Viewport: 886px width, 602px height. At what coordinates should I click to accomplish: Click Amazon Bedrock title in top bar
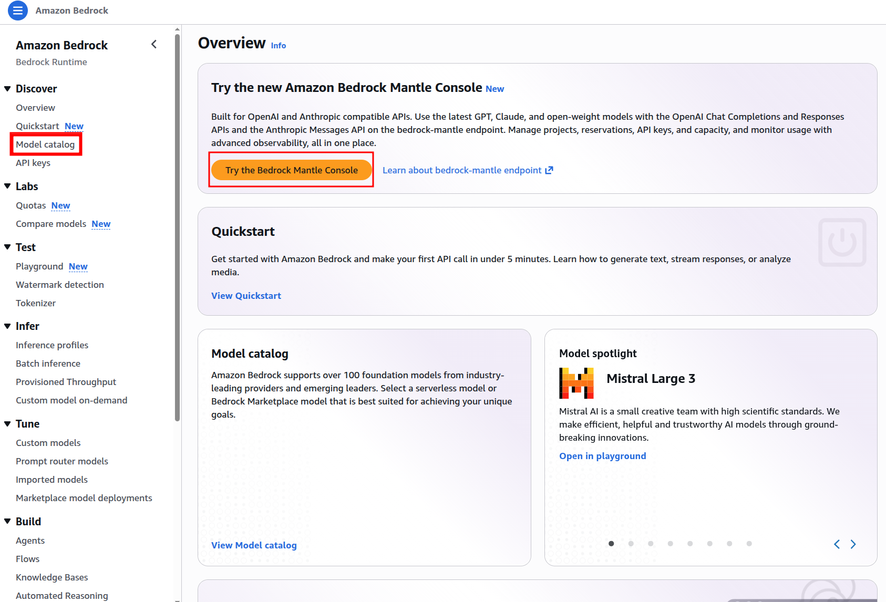(72, 11)
